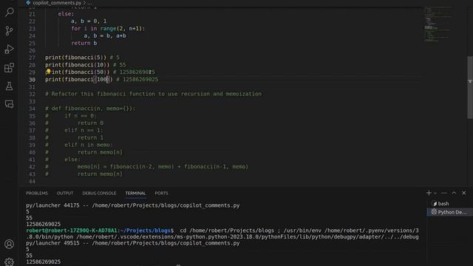Open the Search view in activity bar

[x=10, y=12]
